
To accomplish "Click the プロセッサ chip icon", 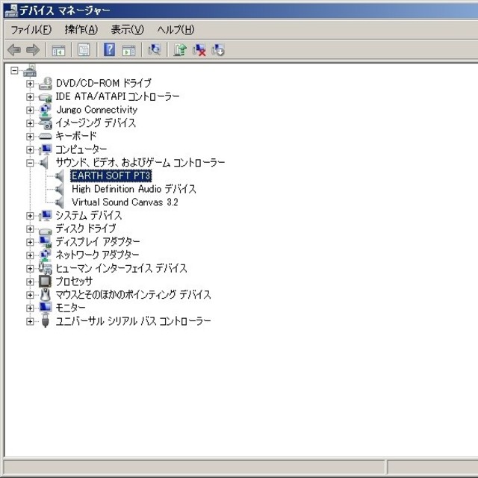I will (45, 281).
